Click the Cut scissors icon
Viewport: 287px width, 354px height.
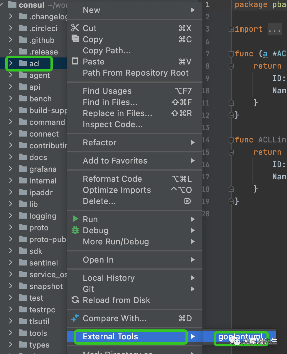[75, 28]
